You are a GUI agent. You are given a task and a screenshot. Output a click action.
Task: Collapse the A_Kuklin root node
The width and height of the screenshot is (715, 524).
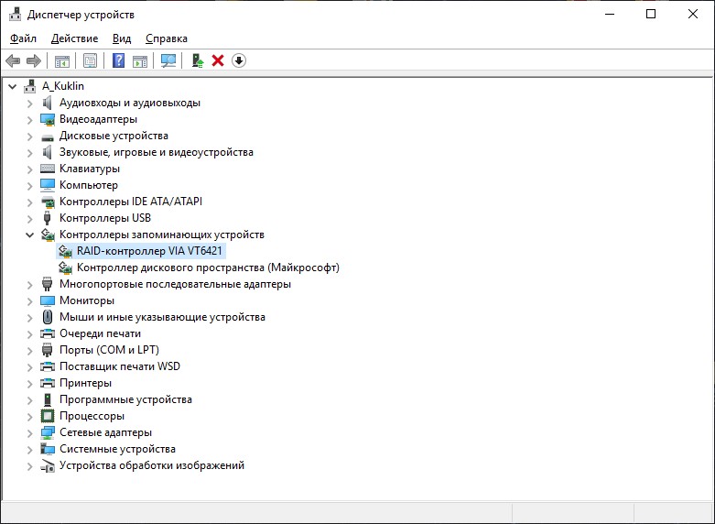click(x=13, y=86)
